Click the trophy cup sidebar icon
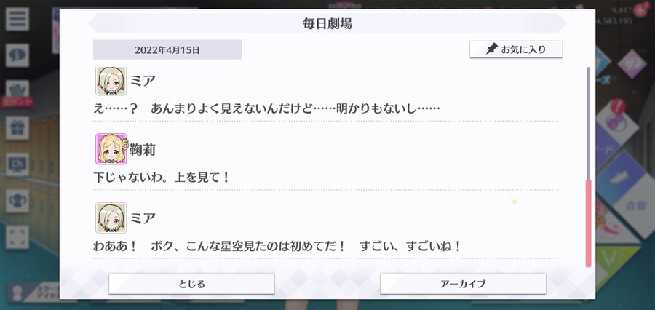Screen dimensions: 655x310 coord(17,201)
